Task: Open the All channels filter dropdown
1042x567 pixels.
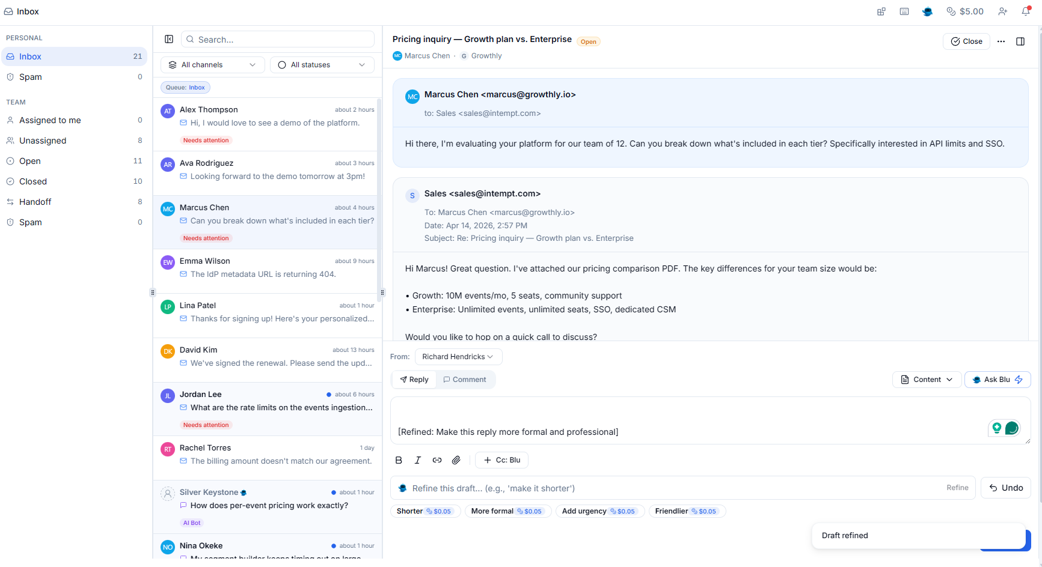Action: [x=212, y=64]
